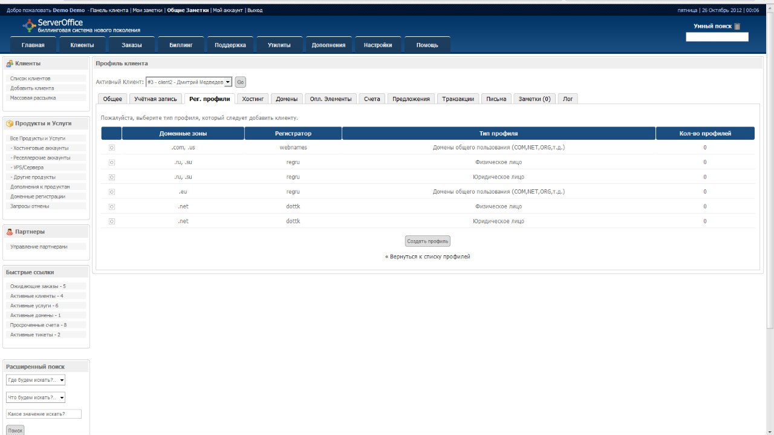Switch to the Транзакции tab
This screenshot has width=774, height=435.
pos(458,99)
